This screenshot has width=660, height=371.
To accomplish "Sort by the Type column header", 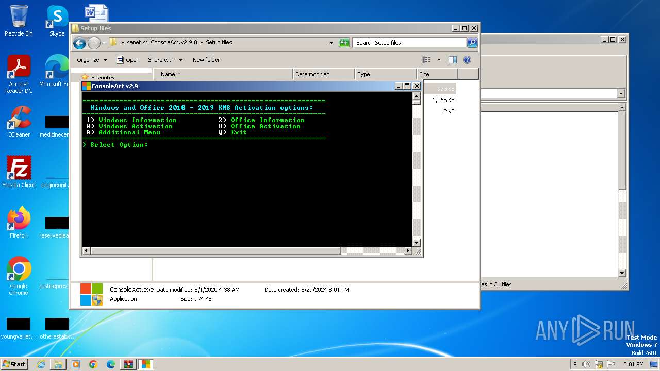I will click(x=386, y=74).
